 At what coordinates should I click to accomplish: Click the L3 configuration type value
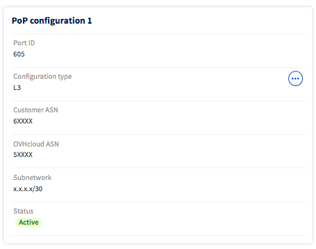pos(17,87)
